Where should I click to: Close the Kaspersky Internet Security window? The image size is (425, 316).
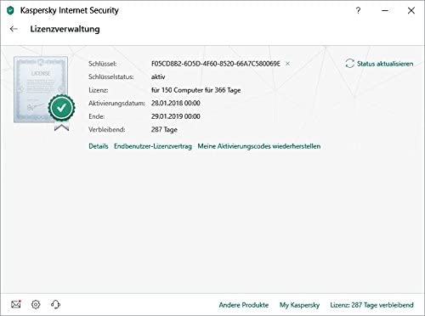click(411, 11)
